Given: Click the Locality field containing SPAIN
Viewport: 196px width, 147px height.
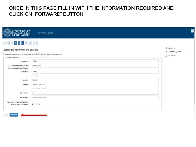Looking at the screenshot, I should tap(95, 80).
